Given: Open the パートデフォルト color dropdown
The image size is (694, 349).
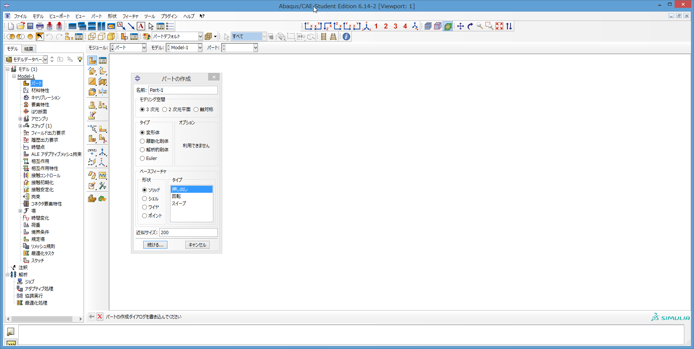Looking at the screenshot, I should (x=200, y=37).
